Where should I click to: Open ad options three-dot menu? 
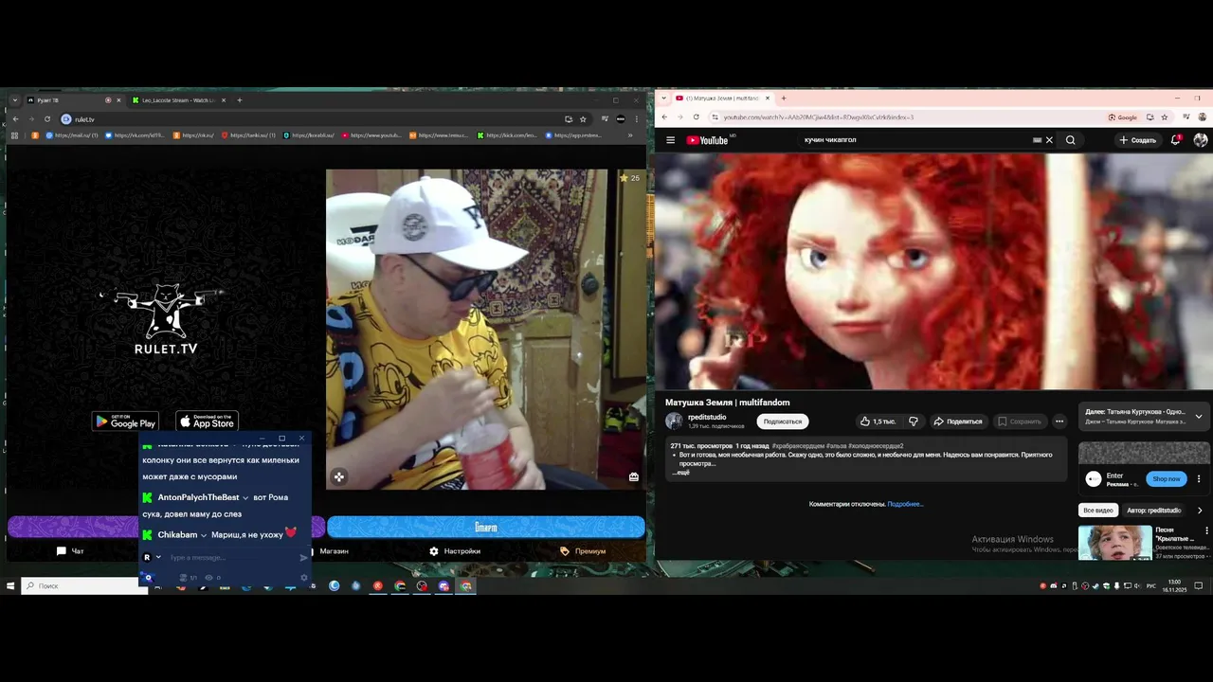point(1199,478)
